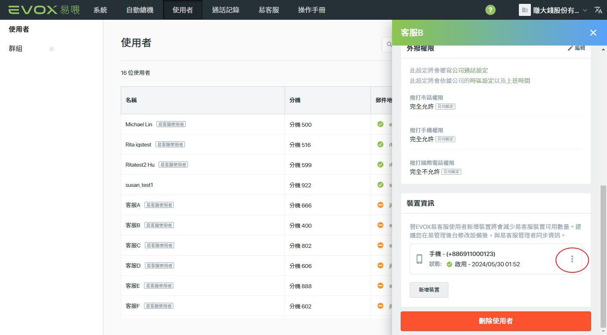The image size is (607, 335).
Task: Select the susan_test1 user row
Action: point(257,185)
